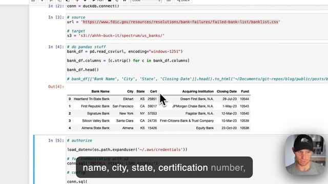328x184 pixels.
Task: Click 'Heartland Tri-State Bank' cell
Action: coord(92,99)
